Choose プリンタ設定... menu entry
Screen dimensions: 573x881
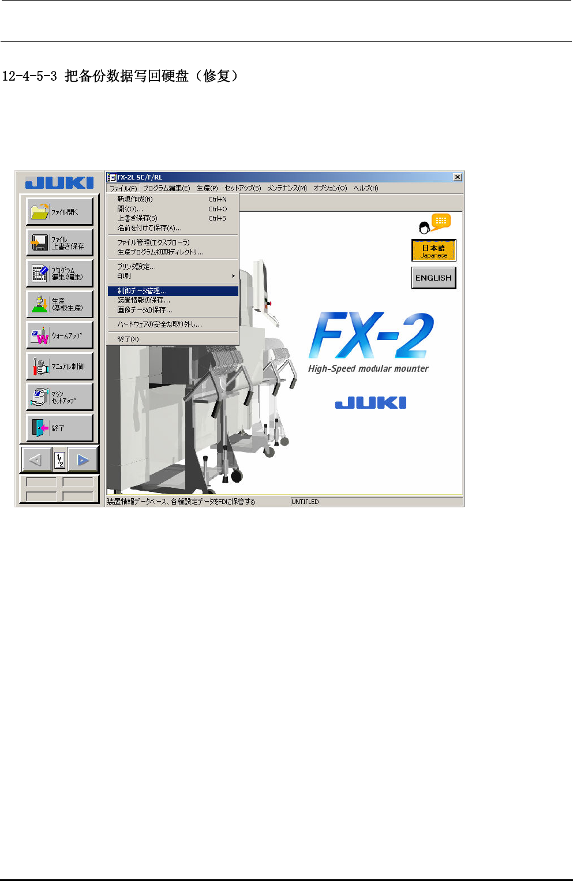coord(173,267)
